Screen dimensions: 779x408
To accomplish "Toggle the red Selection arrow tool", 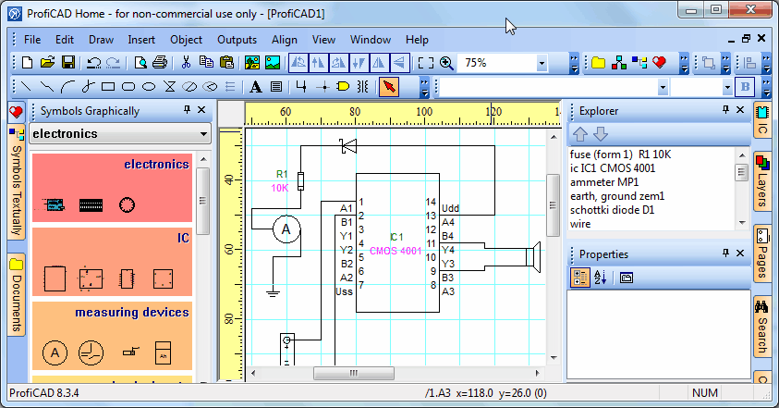I will coord(389,87).
